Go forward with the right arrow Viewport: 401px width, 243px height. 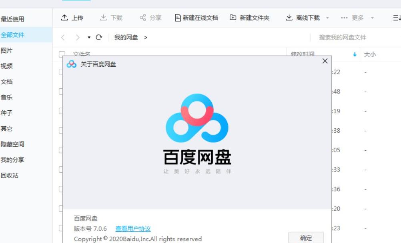click(x=78, y=38)
